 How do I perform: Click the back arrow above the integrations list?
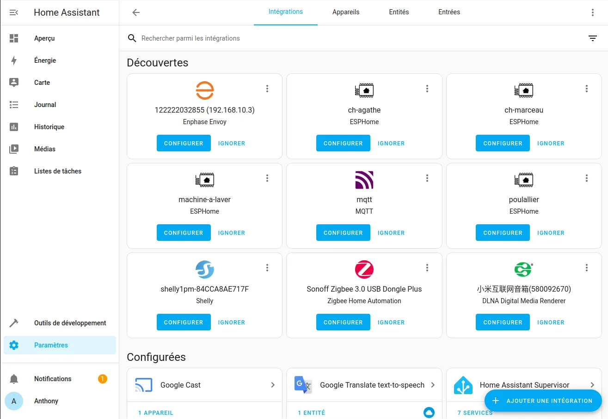[x=135, y=12]
